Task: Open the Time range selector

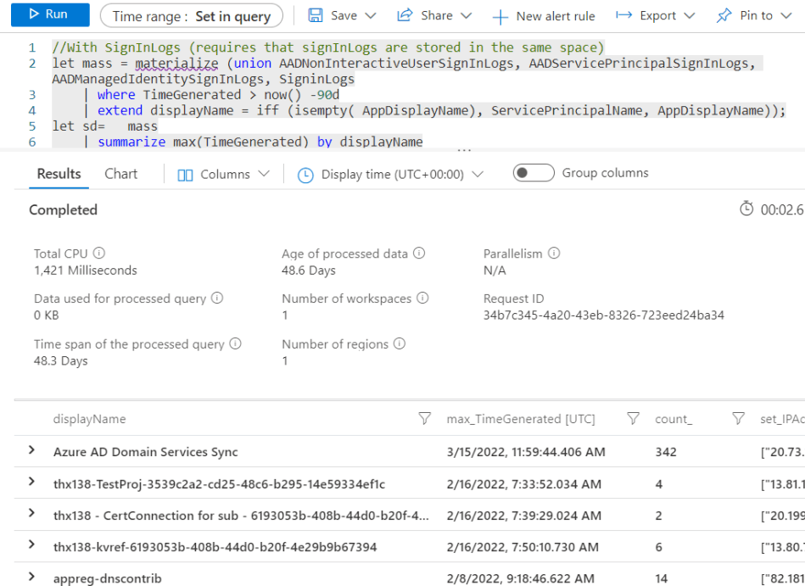Action: click(x=191, y=15)
